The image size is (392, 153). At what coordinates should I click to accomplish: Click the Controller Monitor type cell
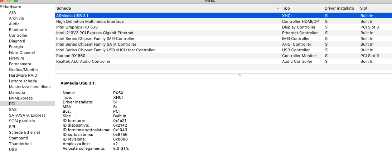point(299,56)
